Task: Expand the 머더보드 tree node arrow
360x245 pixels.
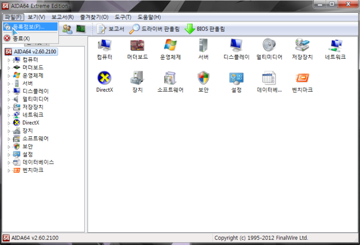Action: 9,68
